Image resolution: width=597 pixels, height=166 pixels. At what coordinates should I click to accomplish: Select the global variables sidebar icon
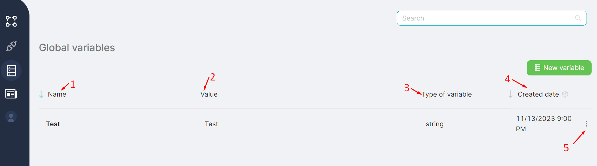[x=11, y=70]
